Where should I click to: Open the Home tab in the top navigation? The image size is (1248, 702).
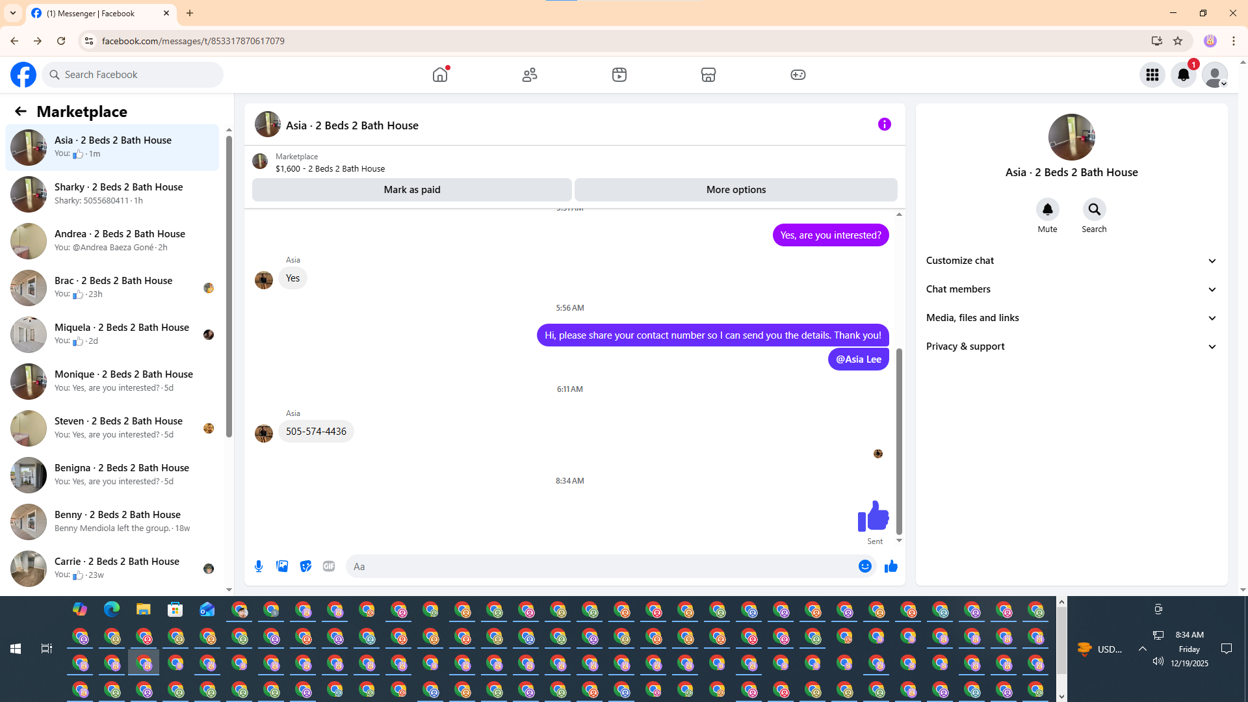pos(440,75)
